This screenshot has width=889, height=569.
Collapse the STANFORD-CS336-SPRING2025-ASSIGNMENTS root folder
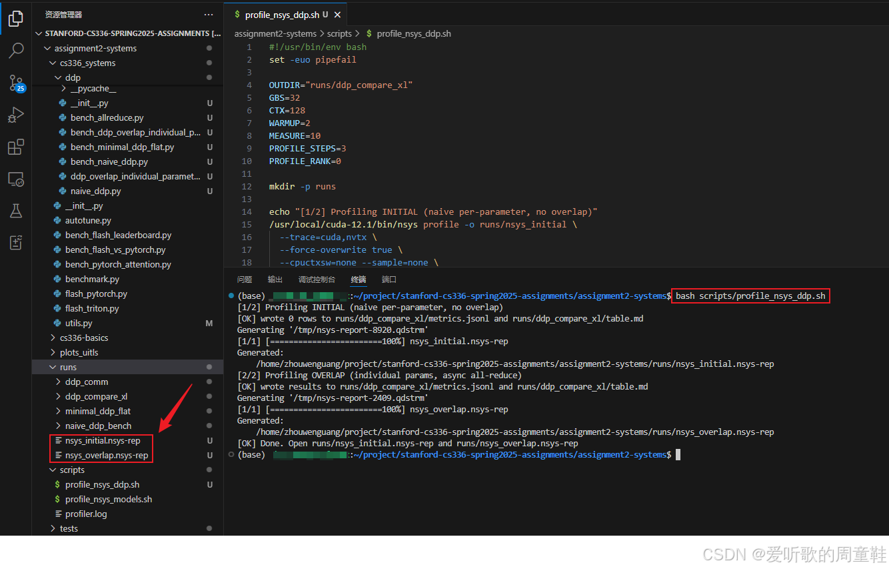point(127,33)
